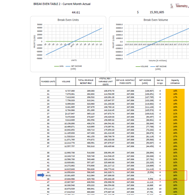Click the BREAK EVEN TABLE 2 title text

(62, 4)
